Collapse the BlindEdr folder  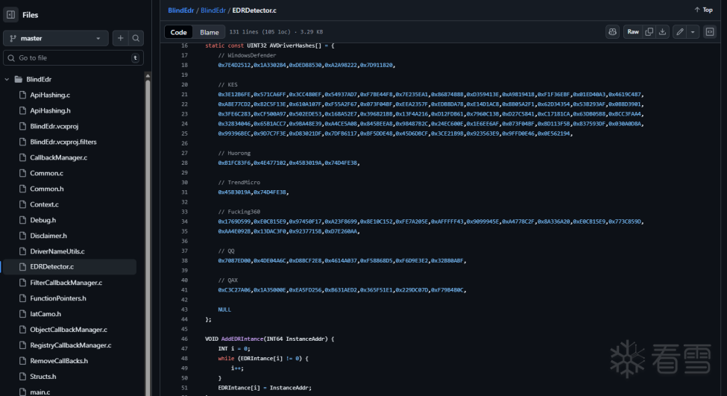[x=7, y=79]
